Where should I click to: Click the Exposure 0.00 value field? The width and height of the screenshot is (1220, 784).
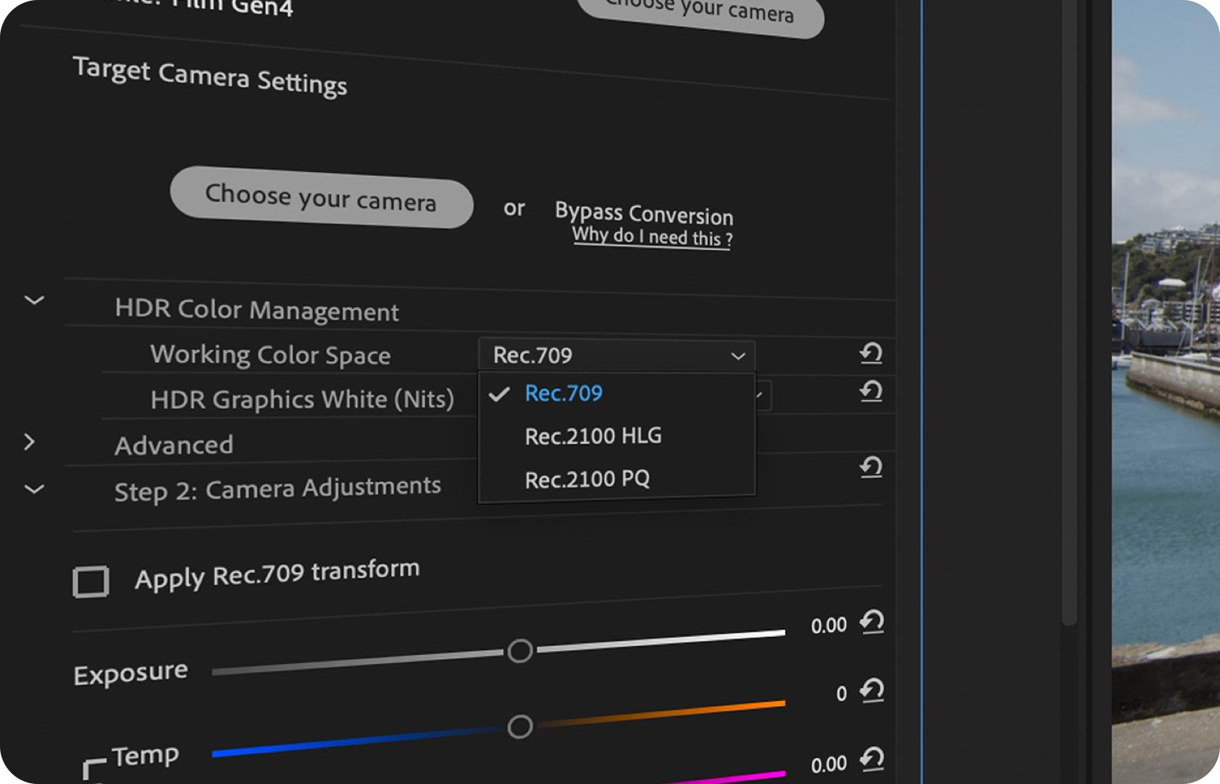pos(828,626)
